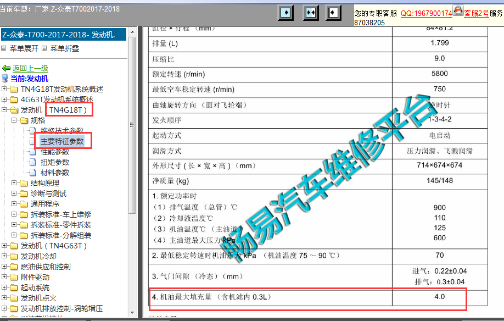The height and width of the screenshot is (321, 504).
Task: Click the 净质量 (kg) value 145/148
Action: (x=439, y=180)
